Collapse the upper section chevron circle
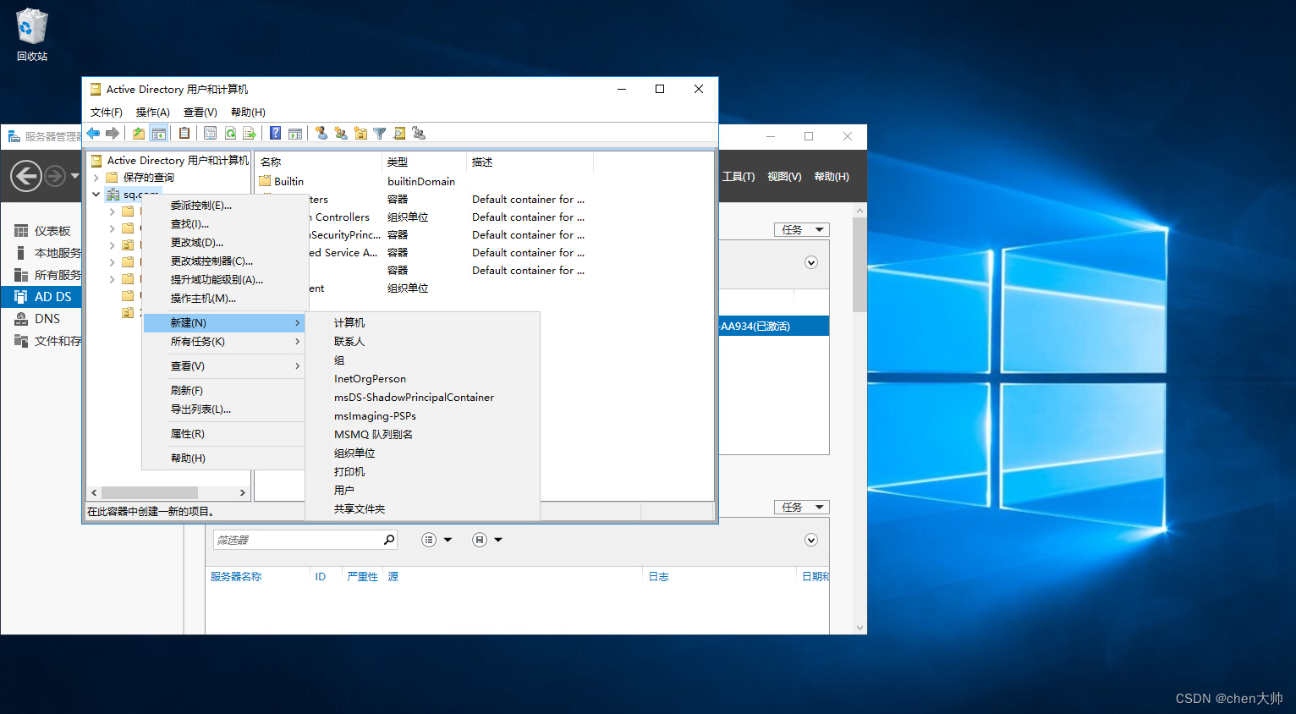1296x714 pixels. (811, 262)
